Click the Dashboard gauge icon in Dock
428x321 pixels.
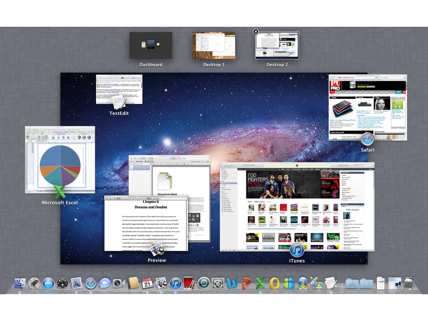click(62, 283)
